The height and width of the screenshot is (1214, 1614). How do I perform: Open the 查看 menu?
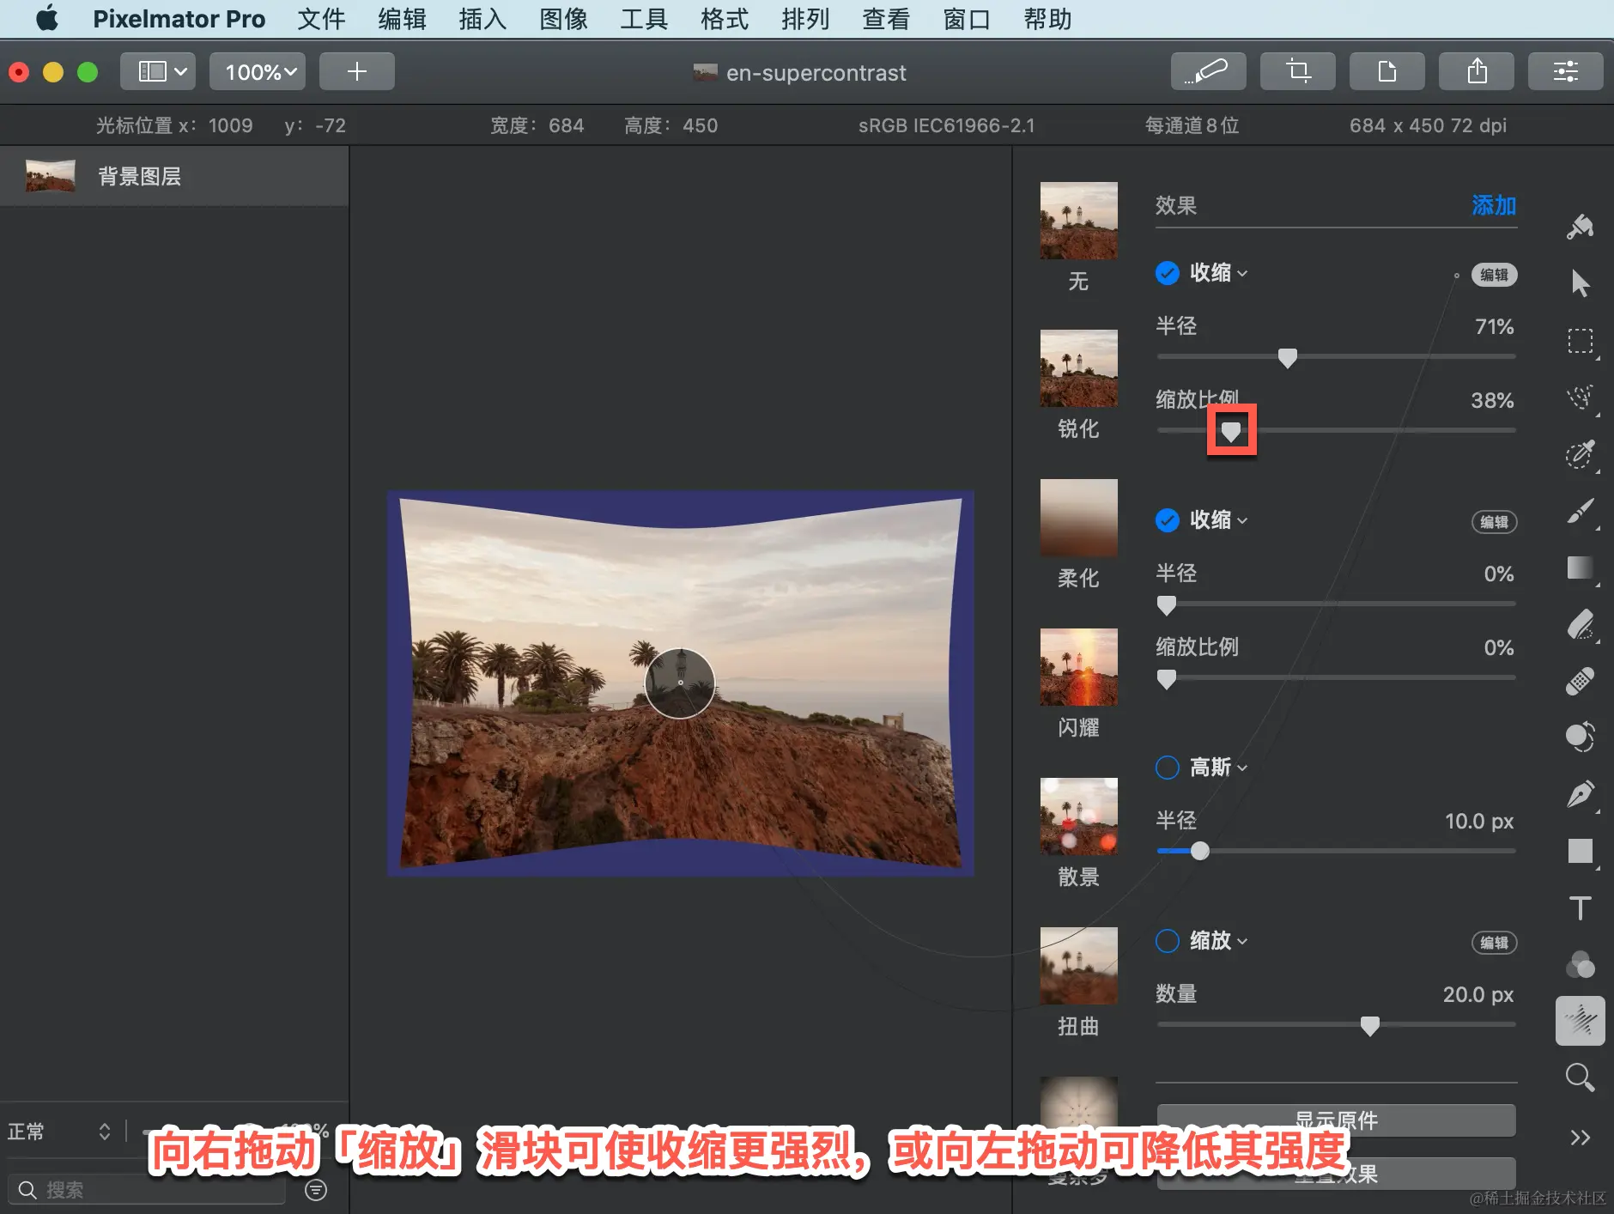886,19
